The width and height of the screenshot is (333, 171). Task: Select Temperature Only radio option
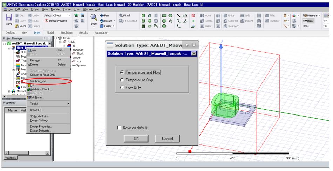pos(122,80)
